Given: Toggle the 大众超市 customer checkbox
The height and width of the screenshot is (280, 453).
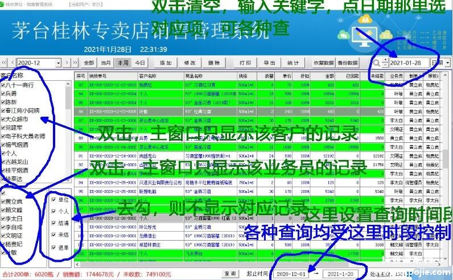Looking at the screenshot, I should (3, 120).
